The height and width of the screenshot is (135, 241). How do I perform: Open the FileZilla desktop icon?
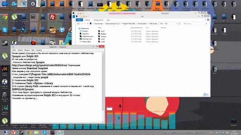point(52,17)
